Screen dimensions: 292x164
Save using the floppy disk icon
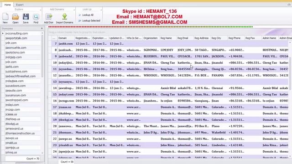tap(26, 17)
